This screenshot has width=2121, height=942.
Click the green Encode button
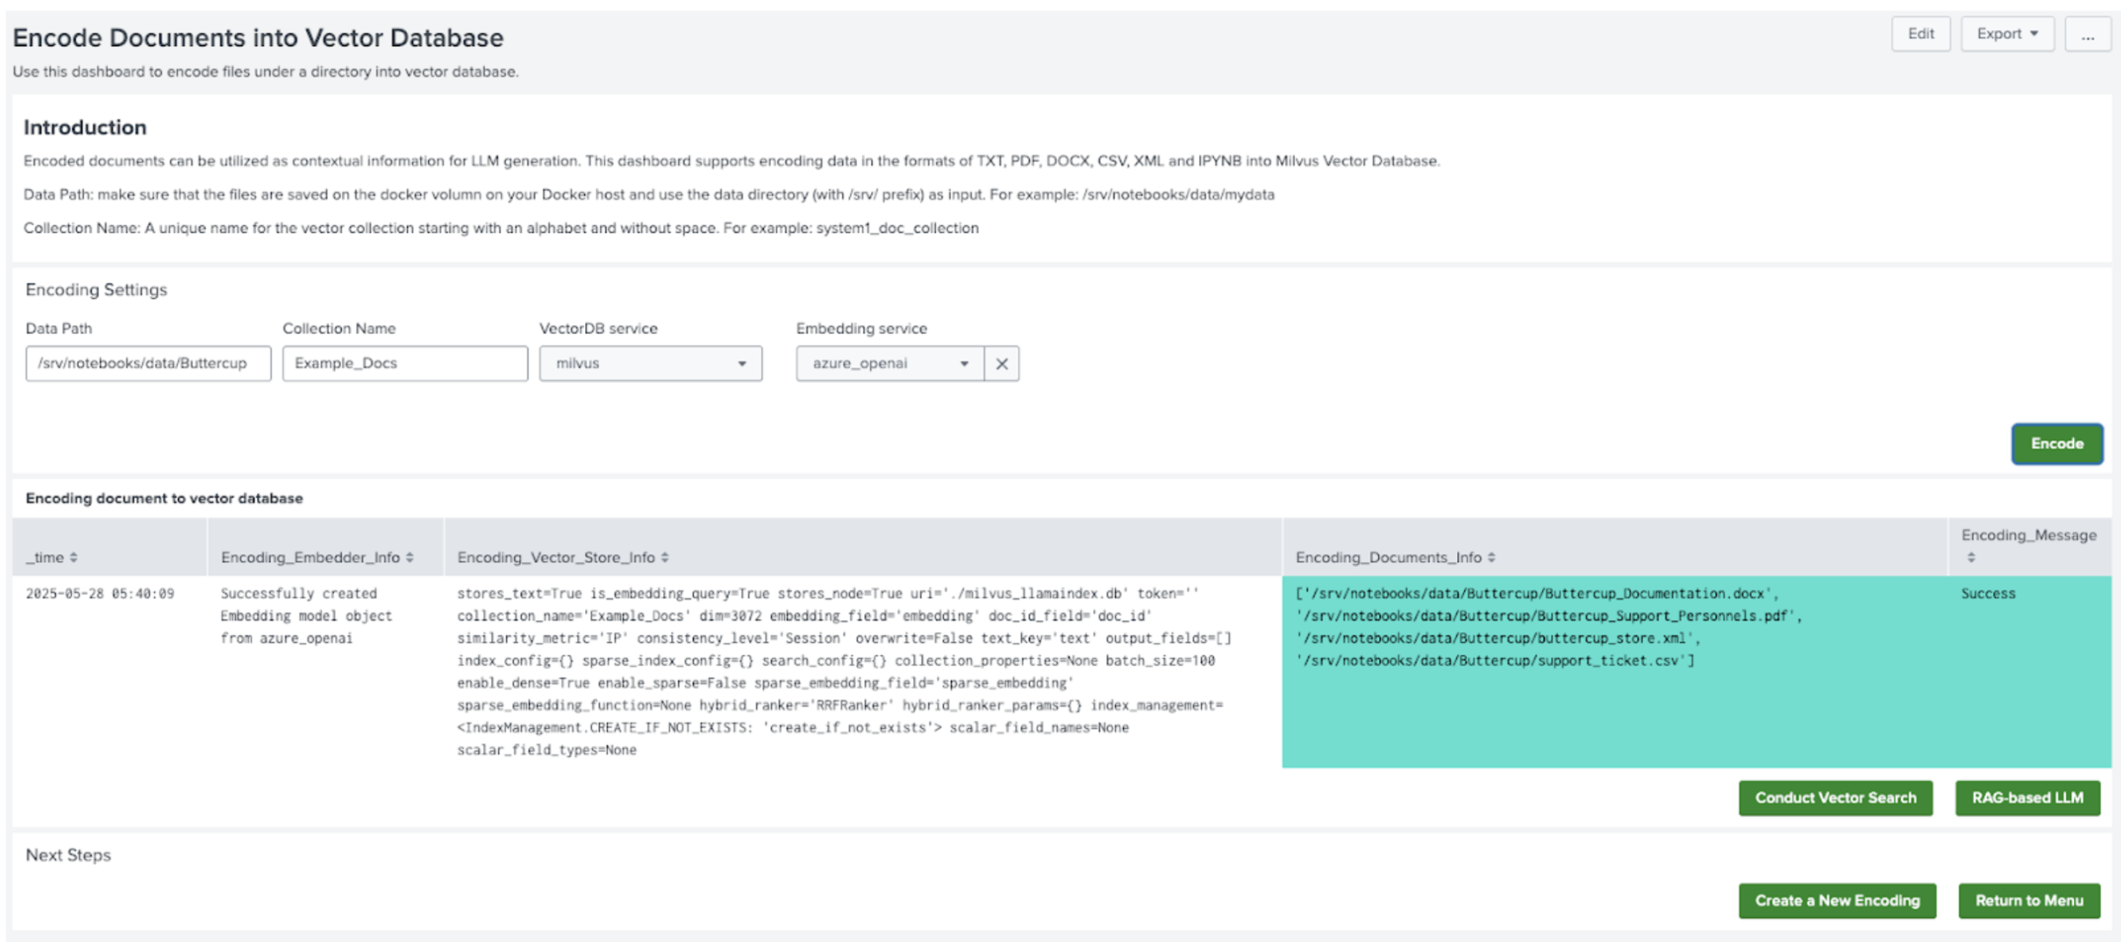click(x=2056, y=444)
